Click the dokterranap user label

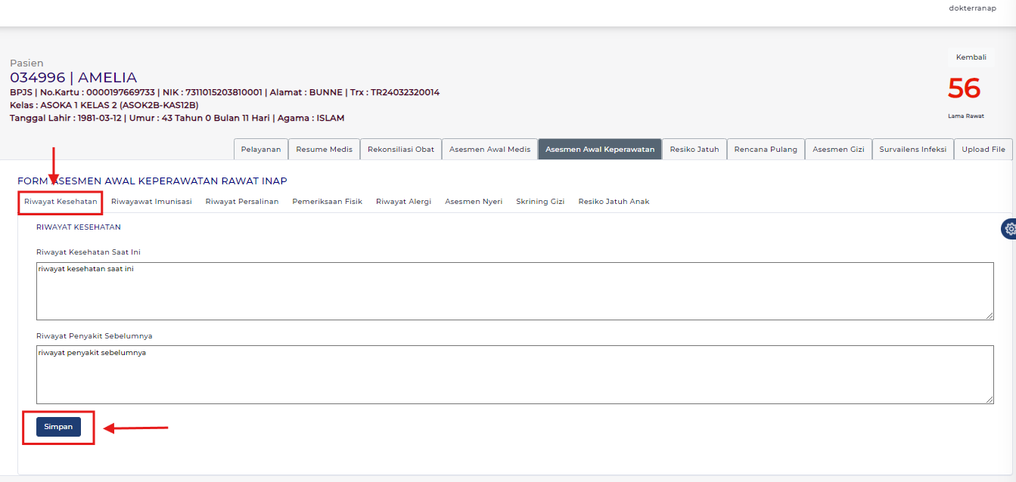pos(972,8)
